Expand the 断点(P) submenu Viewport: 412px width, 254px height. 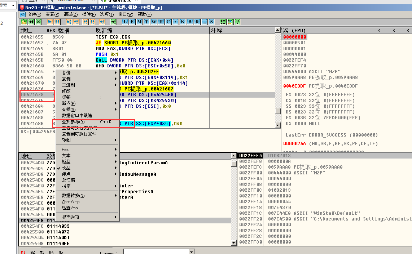coord(87,103)
